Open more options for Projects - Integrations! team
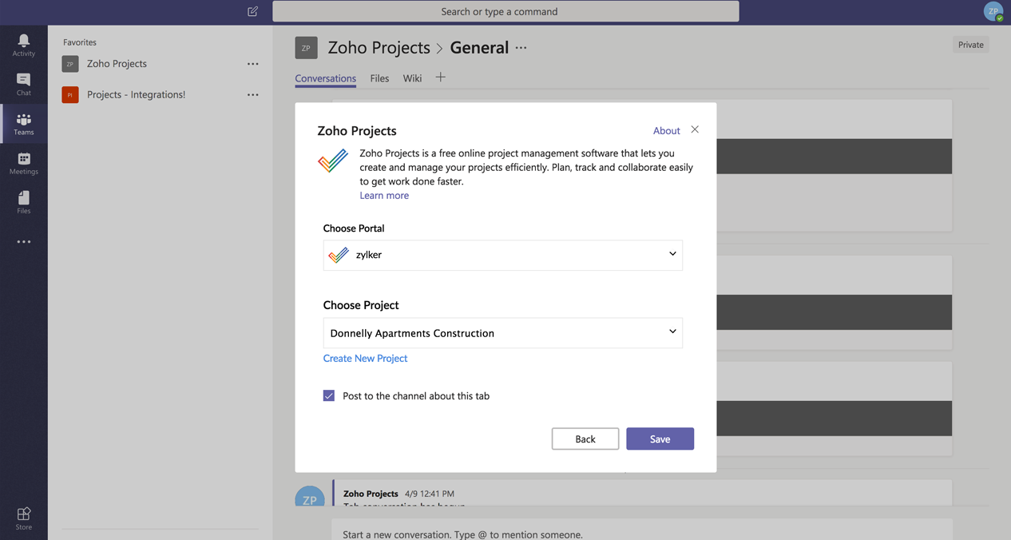Viewport: 1011px width, 540px height. [x=253, y=95]
